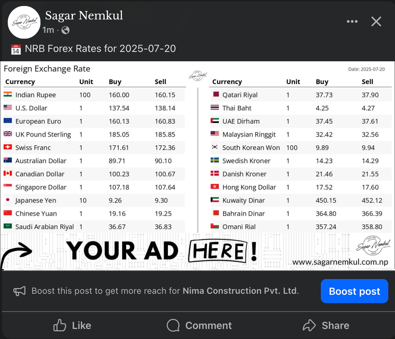Image resolution: width=395 pixels, height=339 pixels.
Task: Click the Japanese Yen flag icon
Action: (x=9, y=200)
